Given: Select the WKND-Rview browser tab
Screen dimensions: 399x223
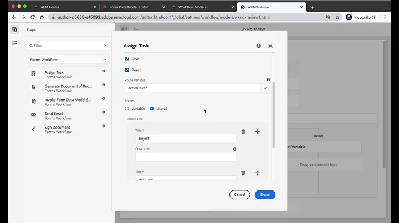Looking at the screenshot, I should tap(258, 7).
